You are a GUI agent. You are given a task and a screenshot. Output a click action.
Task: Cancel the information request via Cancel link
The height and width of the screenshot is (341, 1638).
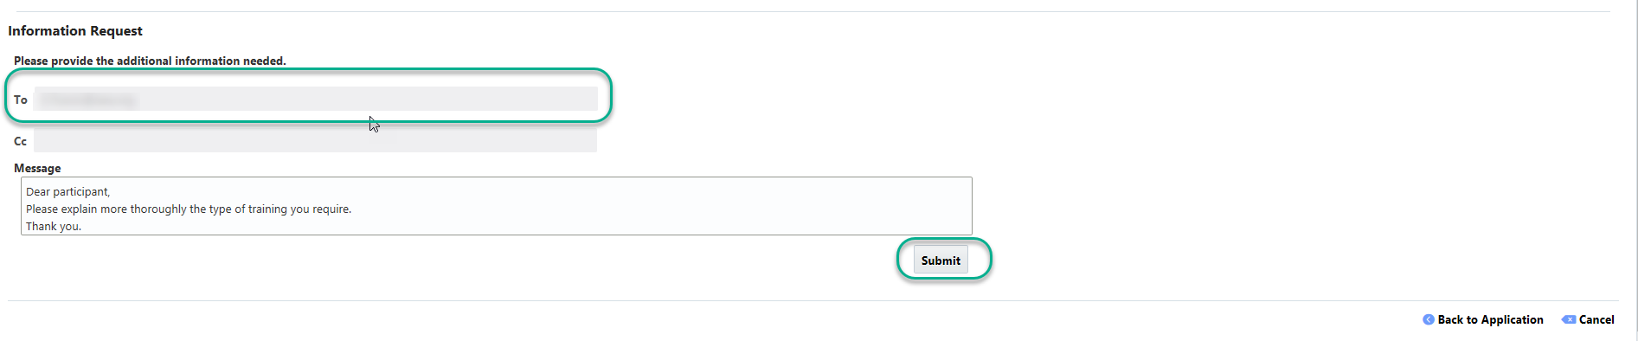coord(1596,319)
